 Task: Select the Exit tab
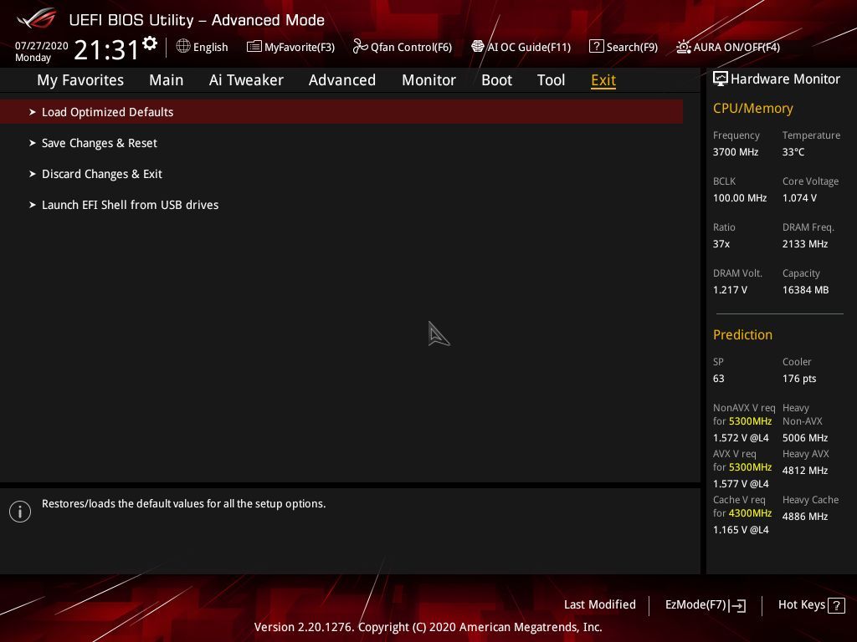click(603, 80)
